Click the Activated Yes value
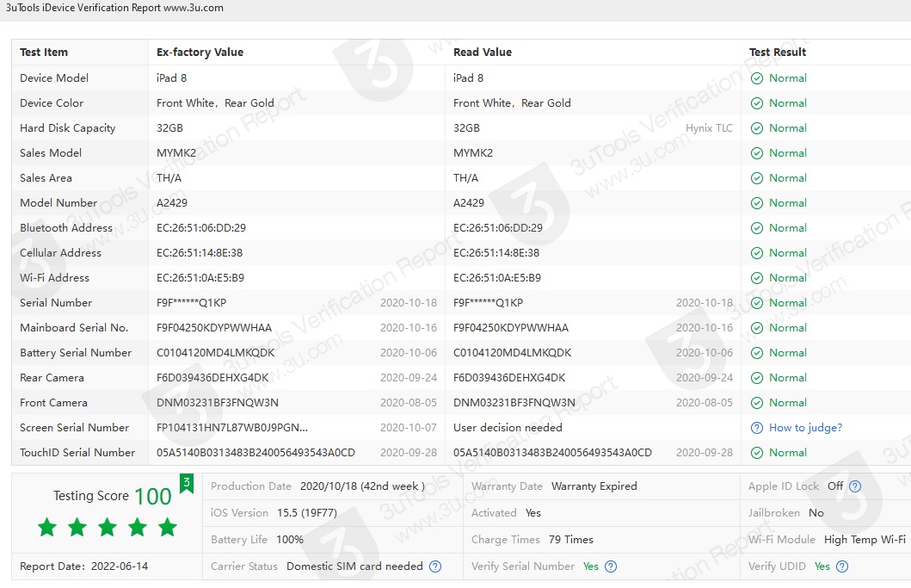The image size is (911, 588). 532,513
